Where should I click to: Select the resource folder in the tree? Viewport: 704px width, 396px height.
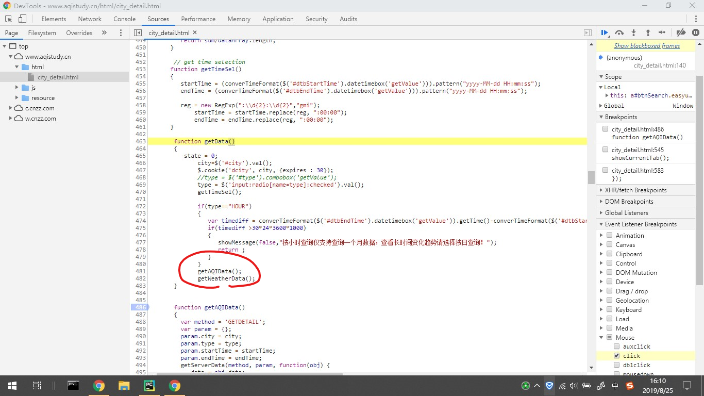[x=43, y=98]
